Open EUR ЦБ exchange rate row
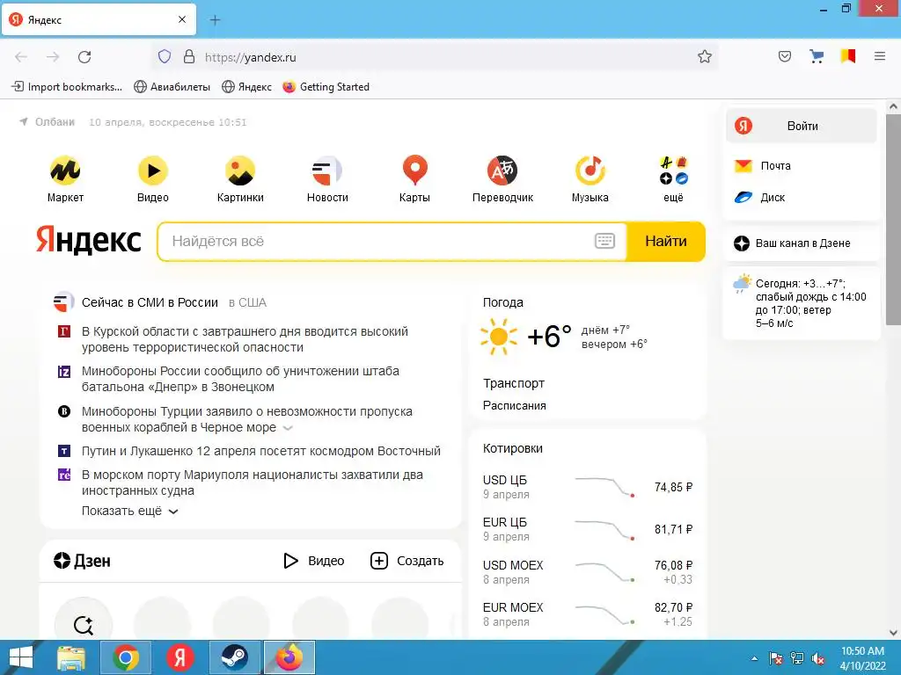Image resolution: width=901 pixels, height=675 pixels. (x=587, y=529)
